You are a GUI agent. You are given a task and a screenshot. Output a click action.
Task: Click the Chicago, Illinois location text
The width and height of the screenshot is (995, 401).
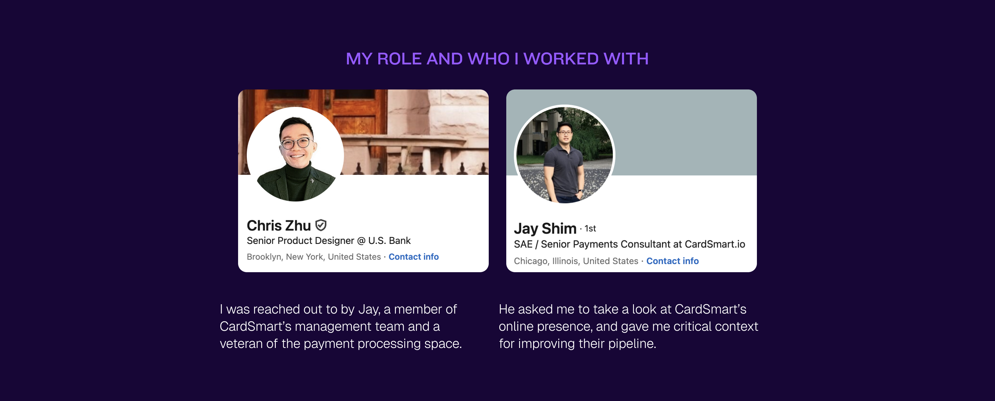[x=575, y=261]
